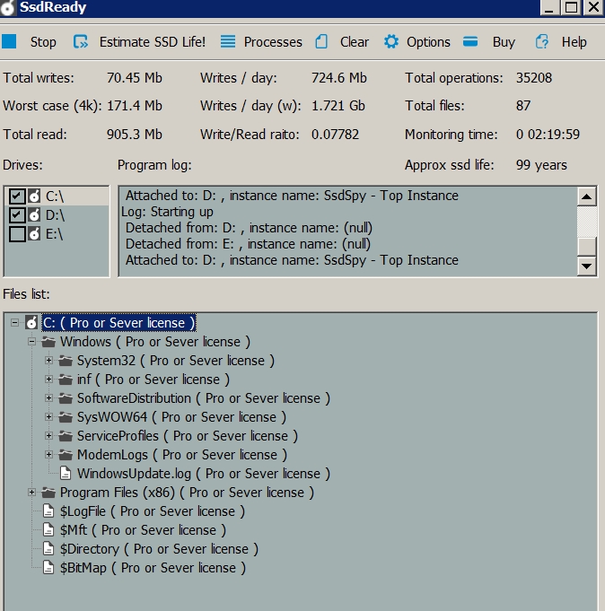The height and width of the screenshot is (611, 605).
Task: Collapse the C: root tree node
Action: click(x=15, y=323)
